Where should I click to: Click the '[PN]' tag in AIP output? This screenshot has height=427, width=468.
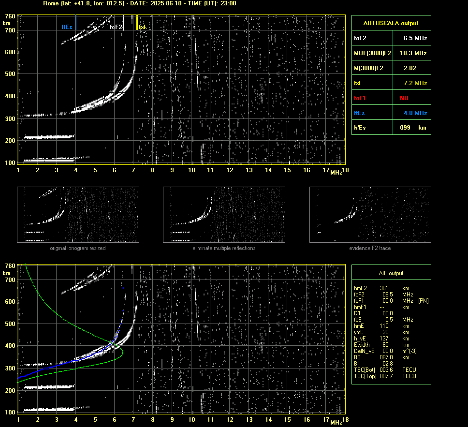[x=423, y=301]
